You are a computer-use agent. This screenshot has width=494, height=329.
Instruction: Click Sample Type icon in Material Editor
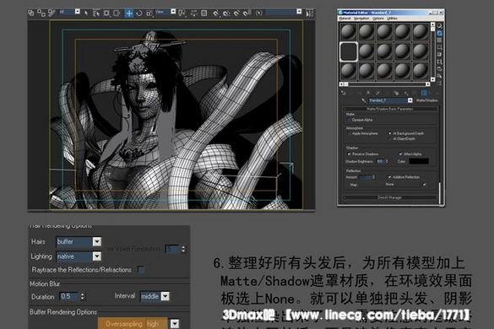point(439,26)
